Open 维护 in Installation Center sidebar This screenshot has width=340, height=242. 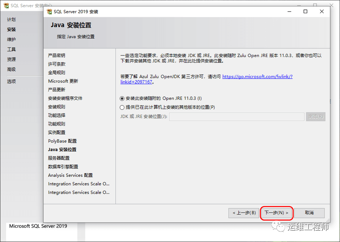[x=11, y=39]
